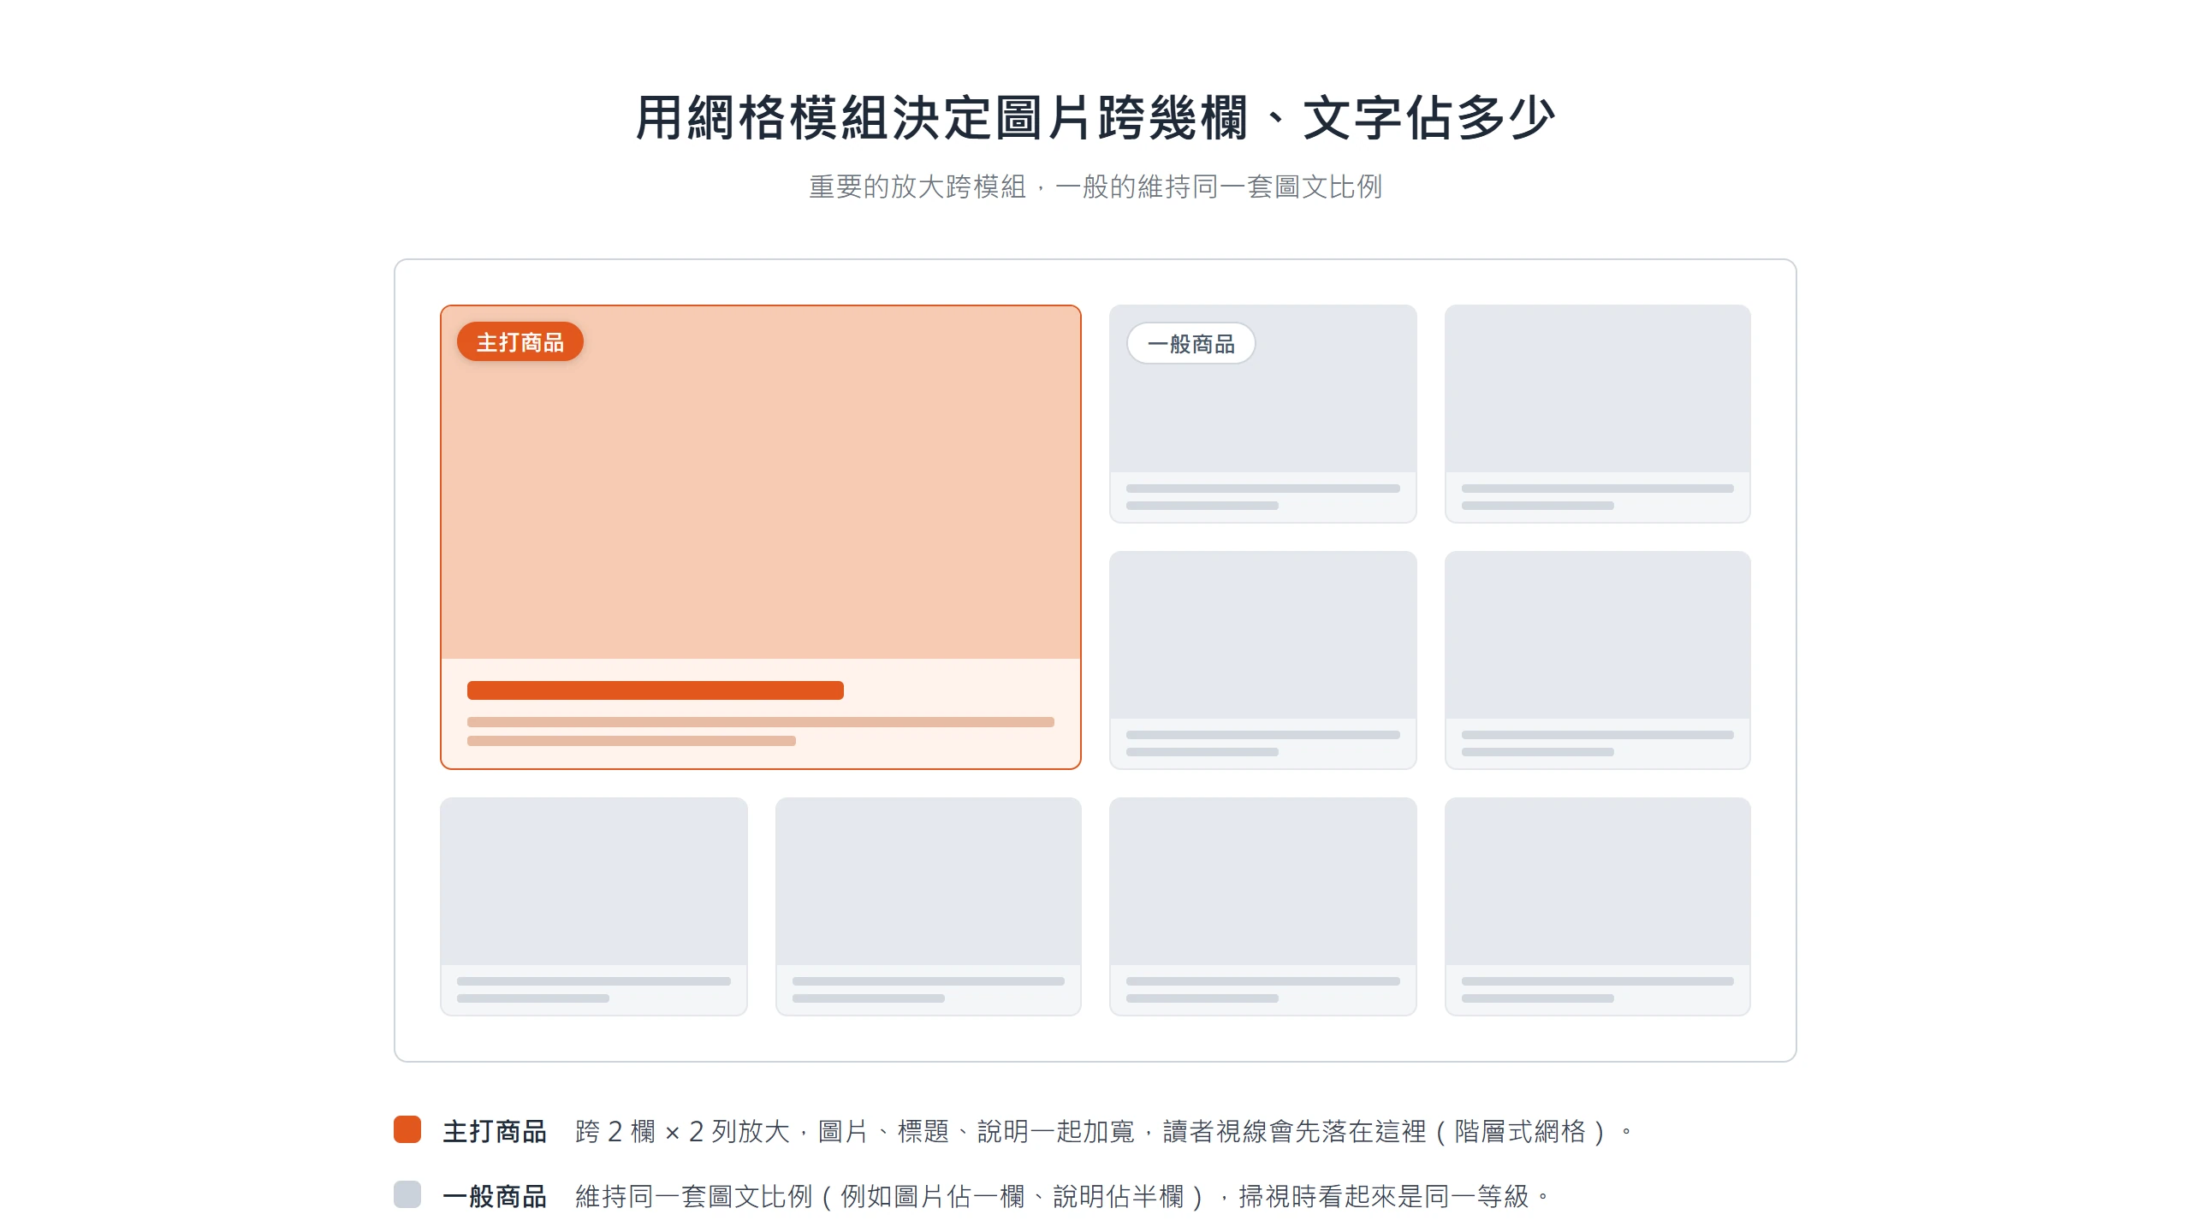Click the orange swatch next to the 主打商品 legend
The height and width of the screenshot is (1232, 2191).
click(x=407, y=1129)
